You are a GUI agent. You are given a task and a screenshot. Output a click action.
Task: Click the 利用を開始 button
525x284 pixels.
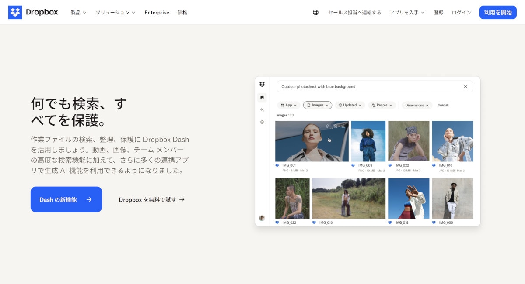[x=498, y=13]
